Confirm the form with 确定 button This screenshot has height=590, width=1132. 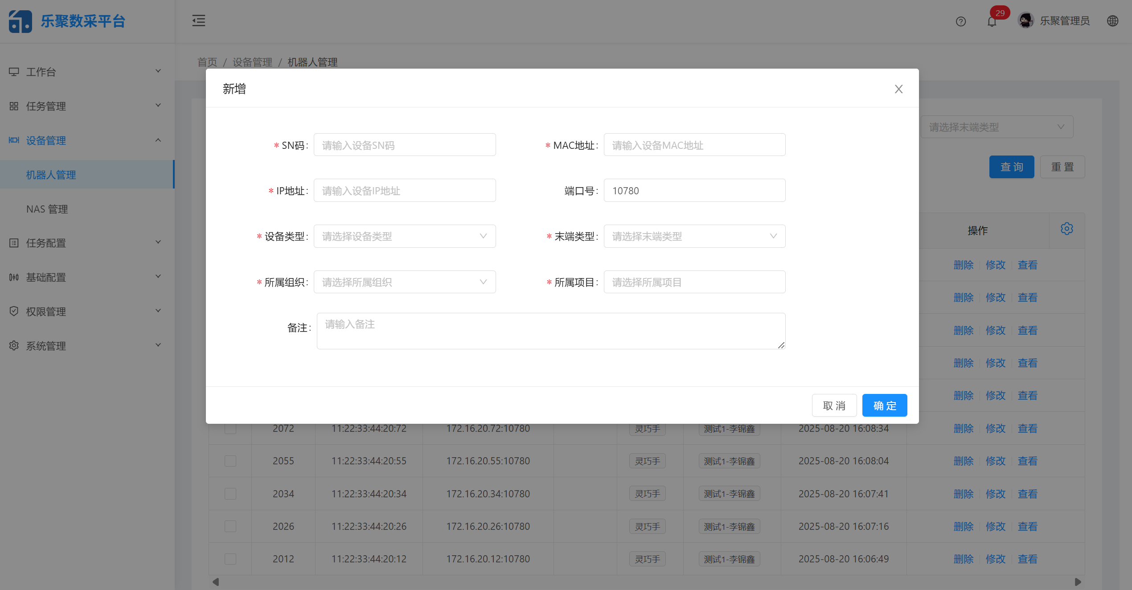click(x=884, y=405)
